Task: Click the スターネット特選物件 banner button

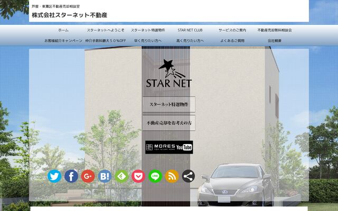Action: click(x=169, y=104)
